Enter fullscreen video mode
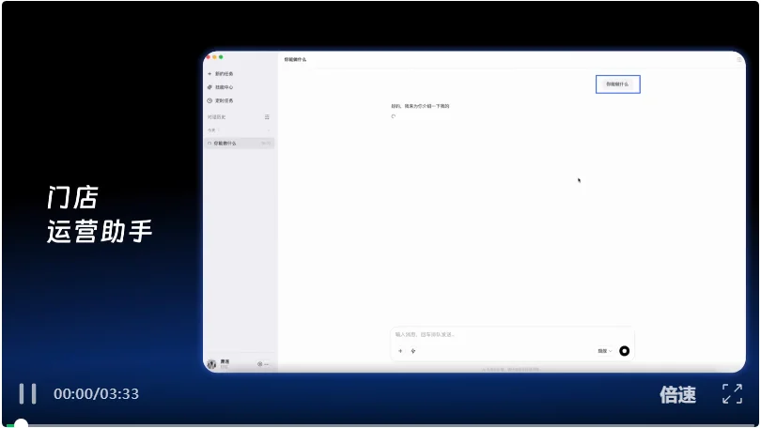 (732, 394)
